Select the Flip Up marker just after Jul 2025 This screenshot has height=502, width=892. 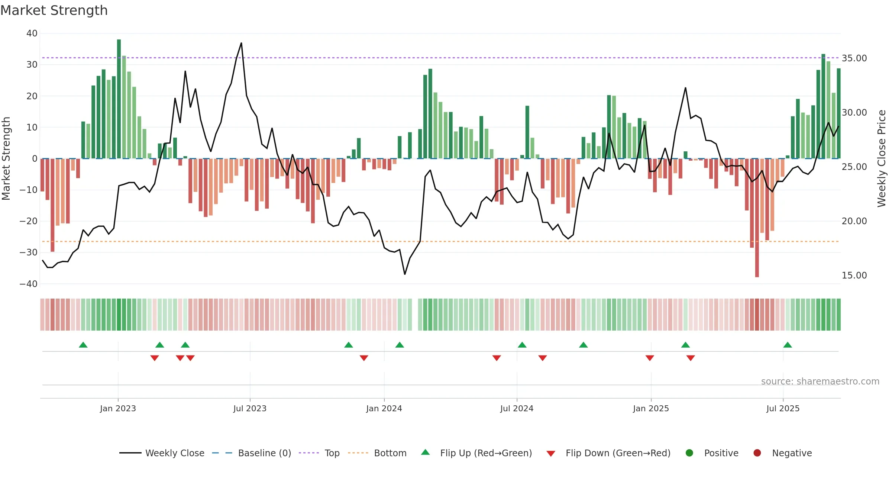[x=788, y=345]
